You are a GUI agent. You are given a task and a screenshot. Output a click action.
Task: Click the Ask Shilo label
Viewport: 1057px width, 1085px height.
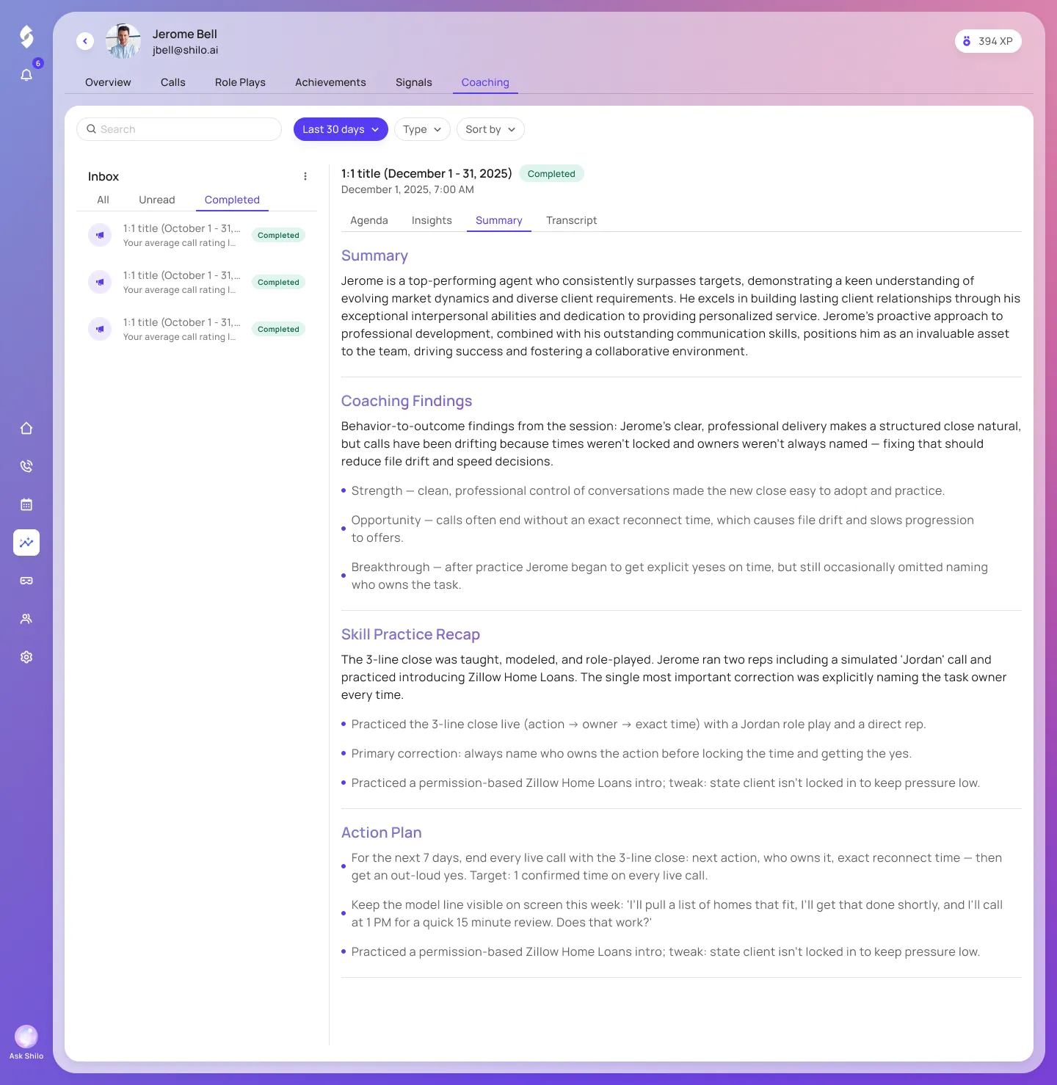click(x=26, y=1056)
